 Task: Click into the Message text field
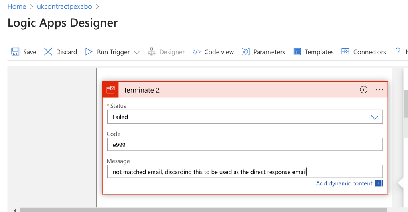point(245,171)
